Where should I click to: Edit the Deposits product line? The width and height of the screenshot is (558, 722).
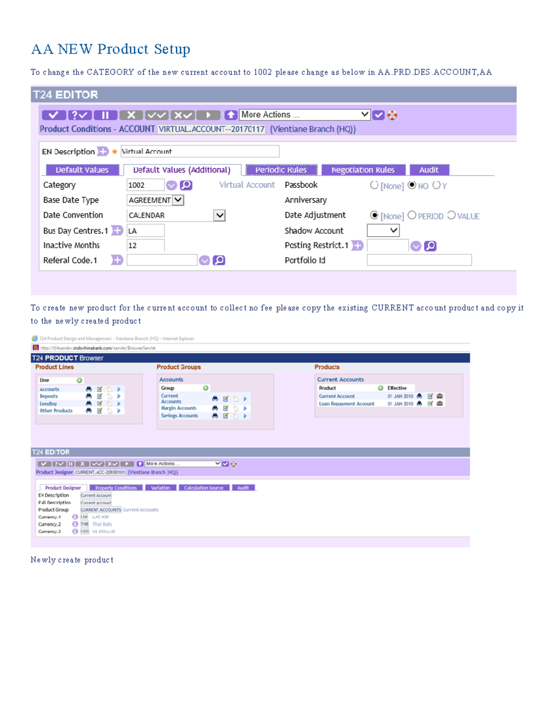pos(99,397)
